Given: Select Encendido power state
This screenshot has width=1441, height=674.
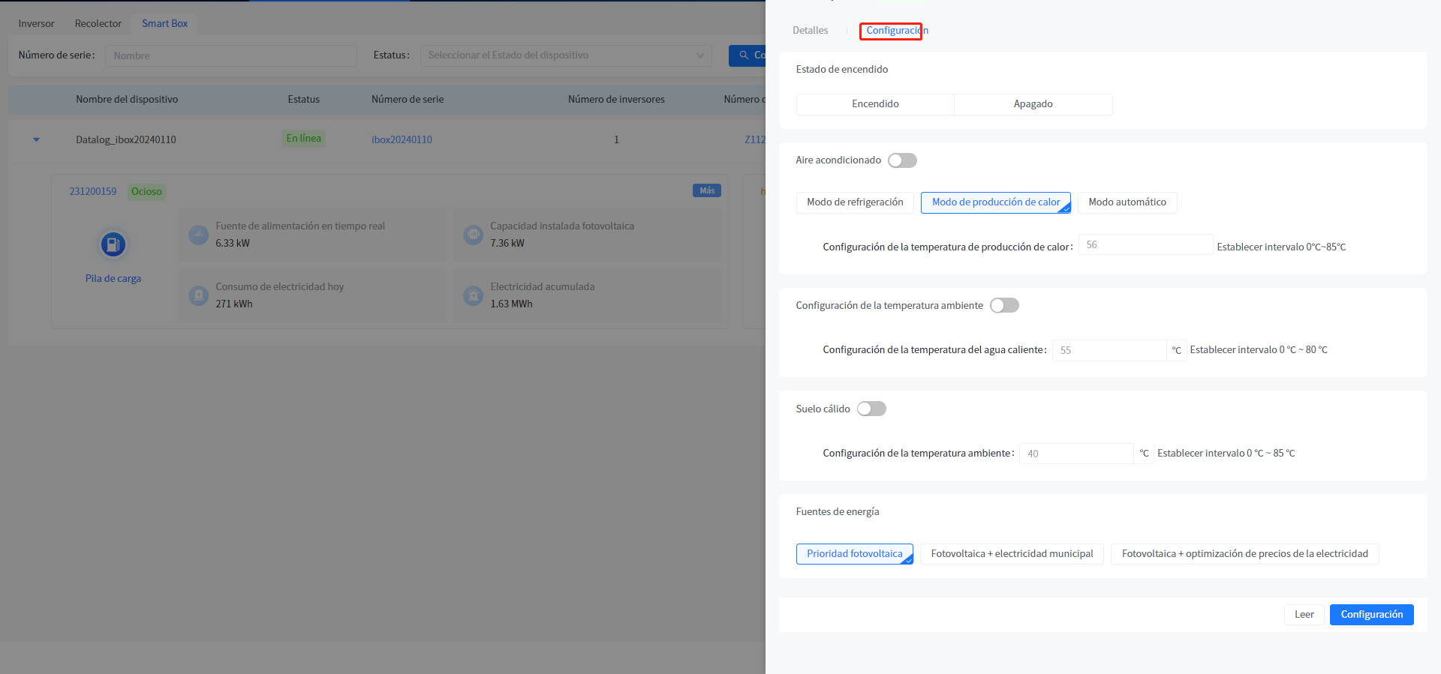Looking at the screenshot, I should (x=875, y=104).
